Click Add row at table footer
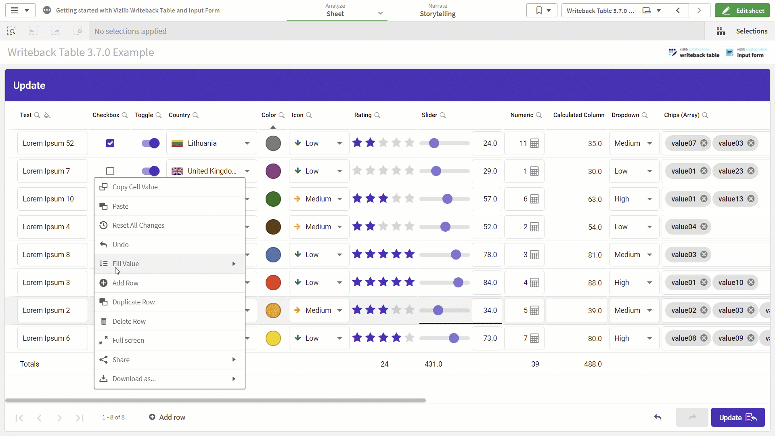Screen dimensions: 775x436 coord(167,417)
